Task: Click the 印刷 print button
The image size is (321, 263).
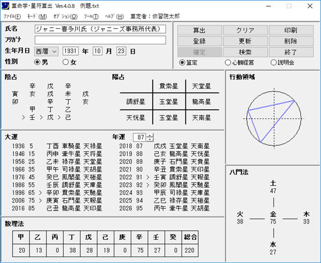Action: [x=291, y=30]
